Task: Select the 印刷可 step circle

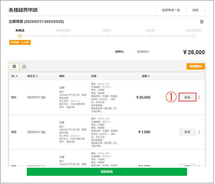Action: click(x=107, y=36)
